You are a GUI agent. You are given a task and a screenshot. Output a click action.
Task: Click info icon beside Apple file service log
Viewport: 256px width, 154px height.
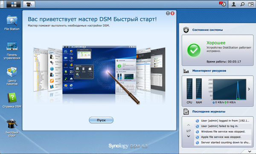tap(197, 137)
